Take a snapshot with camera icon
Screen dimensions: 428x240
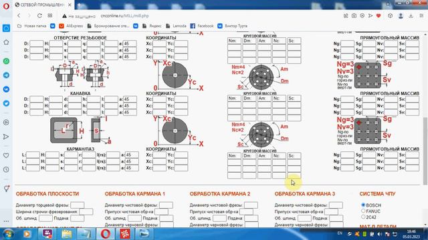354,16
